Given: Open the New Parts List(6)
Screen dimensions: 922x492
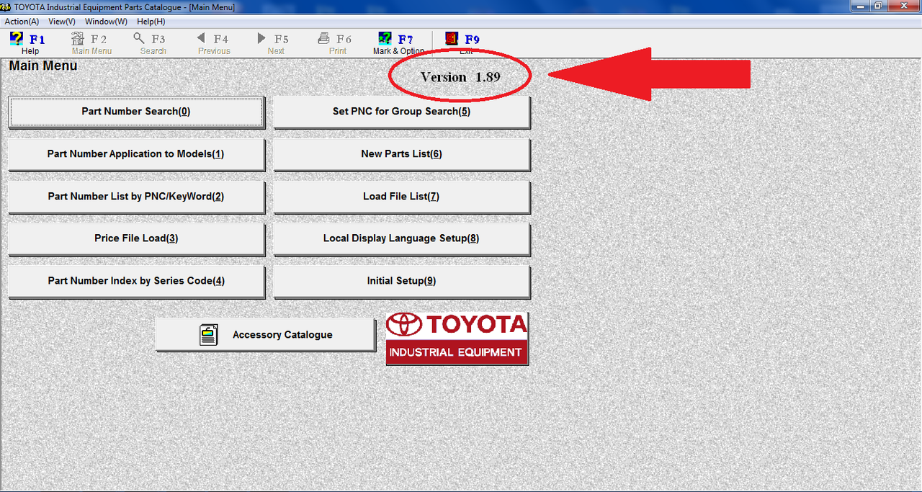Looking at the screenshot, I should pyautogui.click(x=401, y=154).
